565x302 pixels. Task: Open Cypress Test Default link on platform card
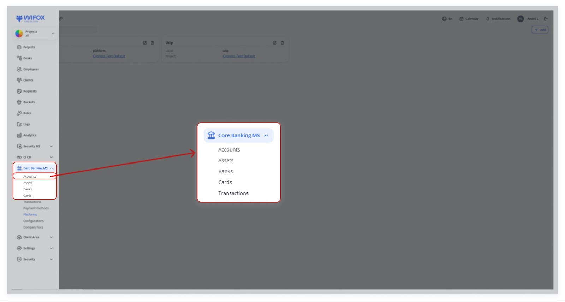(x=109, y=56)
